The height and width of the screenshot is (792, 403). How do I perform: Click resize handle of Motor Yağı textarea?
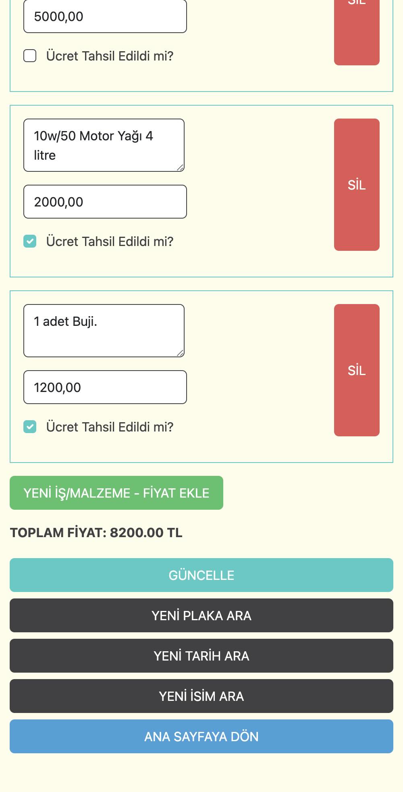(180, 168)
